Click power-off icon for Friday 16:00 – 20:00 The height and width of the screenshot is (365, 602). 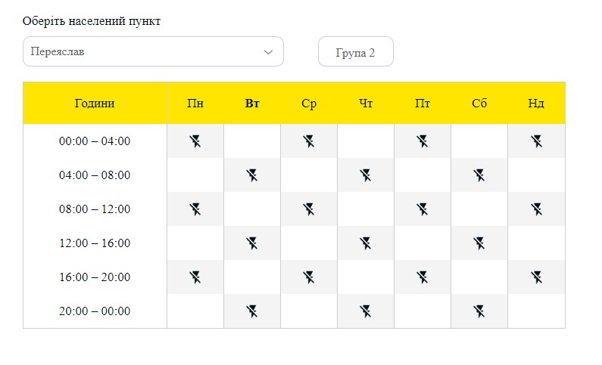tap(423, 277)
